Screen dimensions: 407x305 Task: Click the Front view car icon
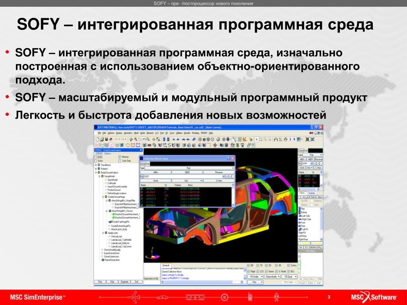[x=300, y=222]
